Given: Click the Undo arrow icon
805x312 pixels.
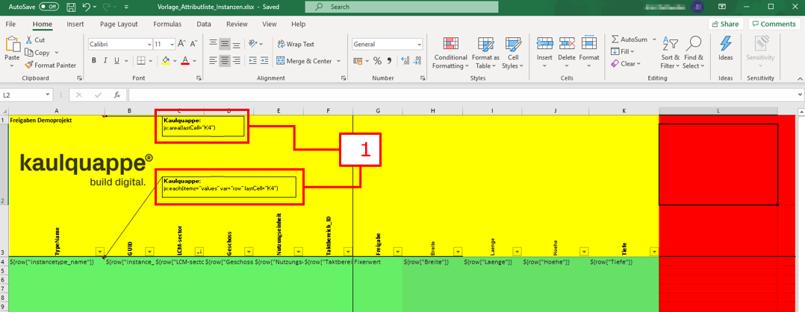Looking at the screenshot, I should (x=87, y=7).
